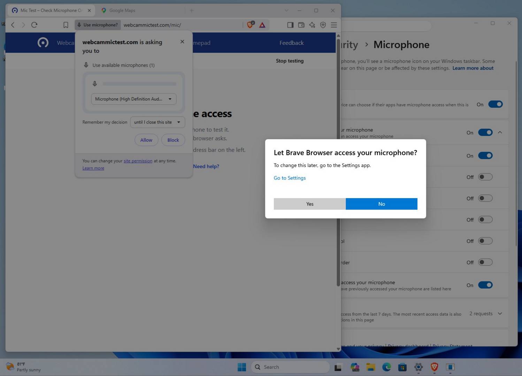Click the address bar URL field

coord(181,25)
